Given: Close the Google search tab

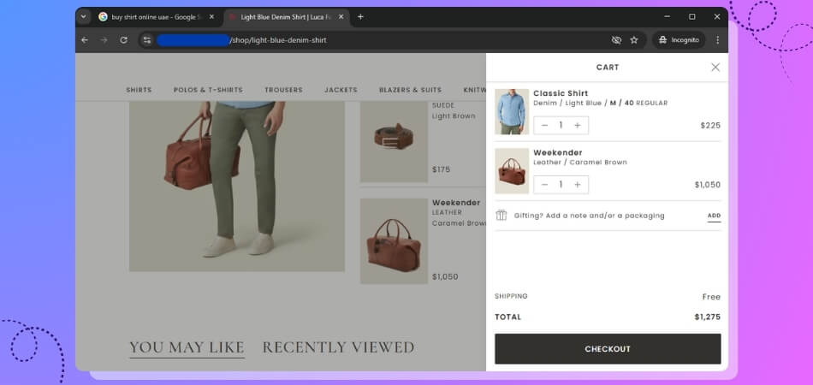Looking at the screenshot, I should click(x=211, y=17).
